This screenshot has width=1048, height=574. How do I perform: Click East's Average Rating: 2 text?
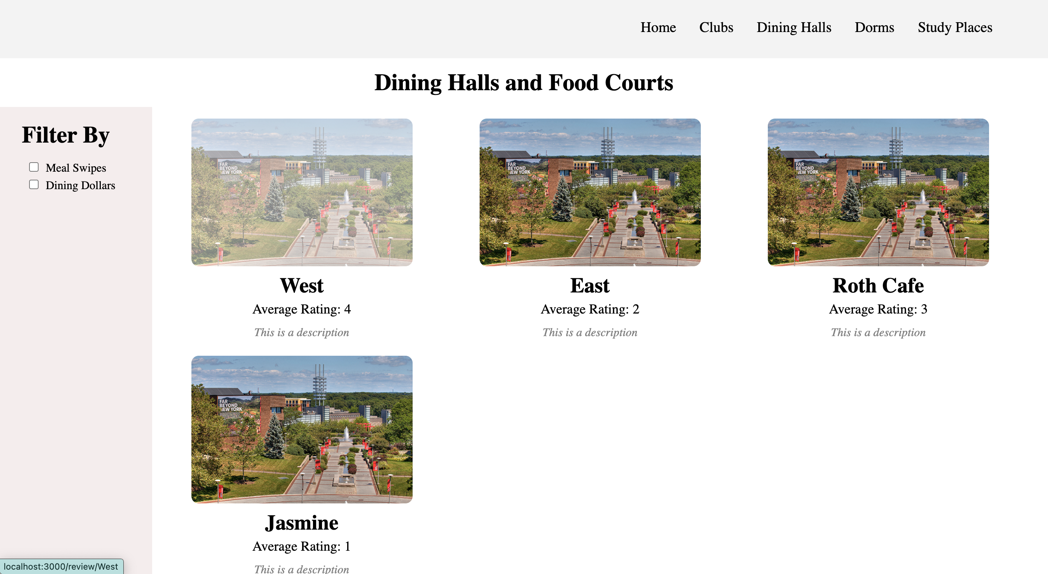589,309
